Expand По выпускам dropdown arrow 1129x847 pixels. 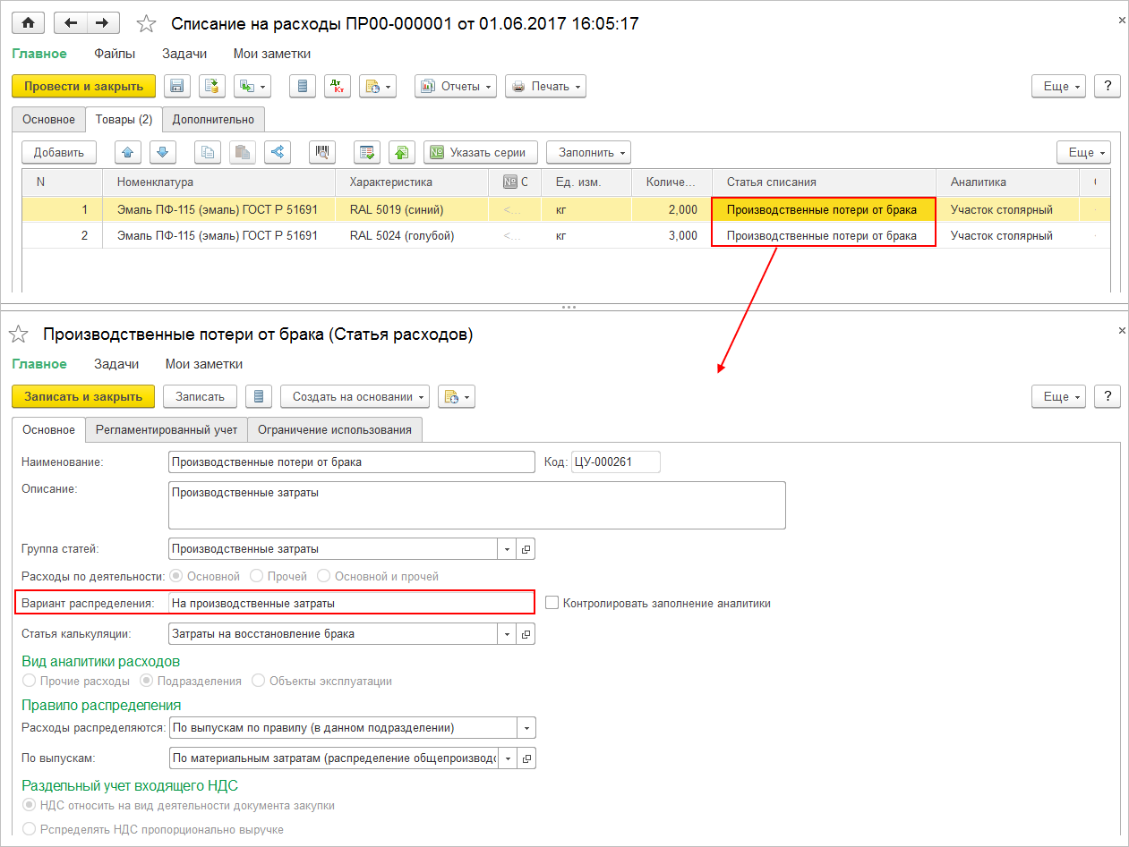(508, 758)
